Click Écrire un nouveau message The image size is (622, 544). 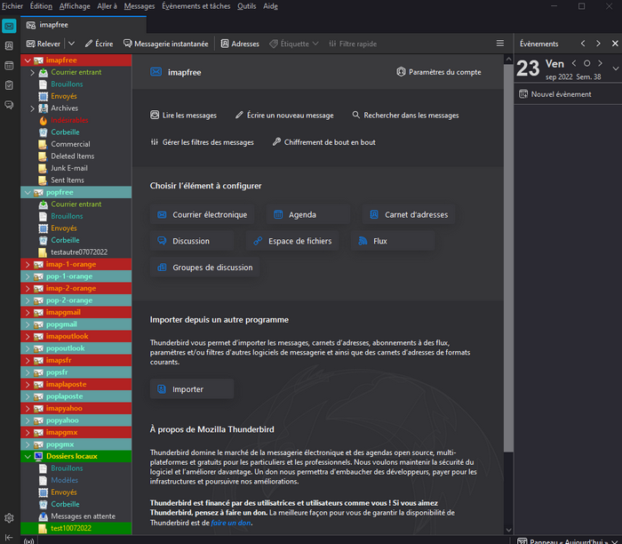click(284, 115)
